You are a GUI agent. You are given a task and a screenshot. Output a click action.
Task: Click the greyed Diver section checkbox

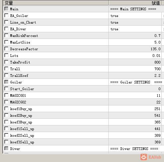click(6, 148)
